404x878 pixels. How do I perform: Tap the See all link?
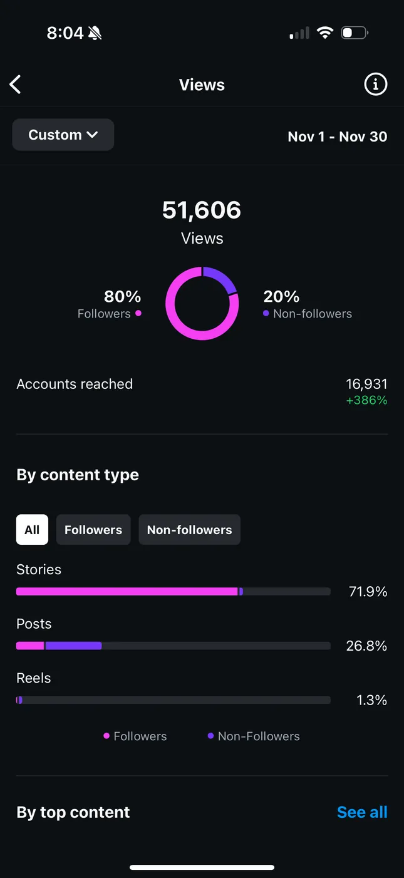[x=362, y=812]
